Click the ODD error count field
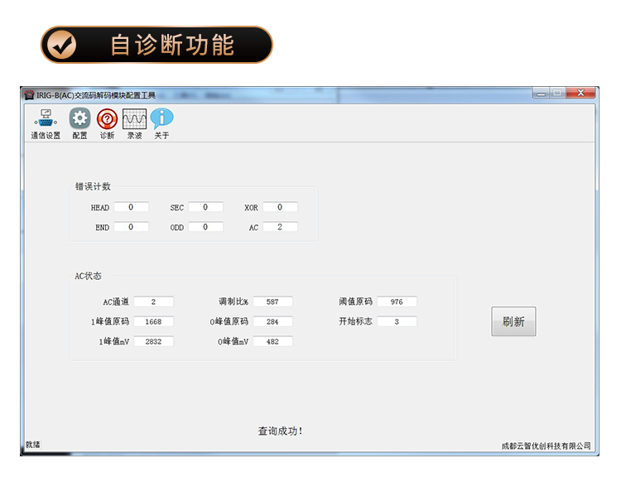 click(x=205, y=227)
